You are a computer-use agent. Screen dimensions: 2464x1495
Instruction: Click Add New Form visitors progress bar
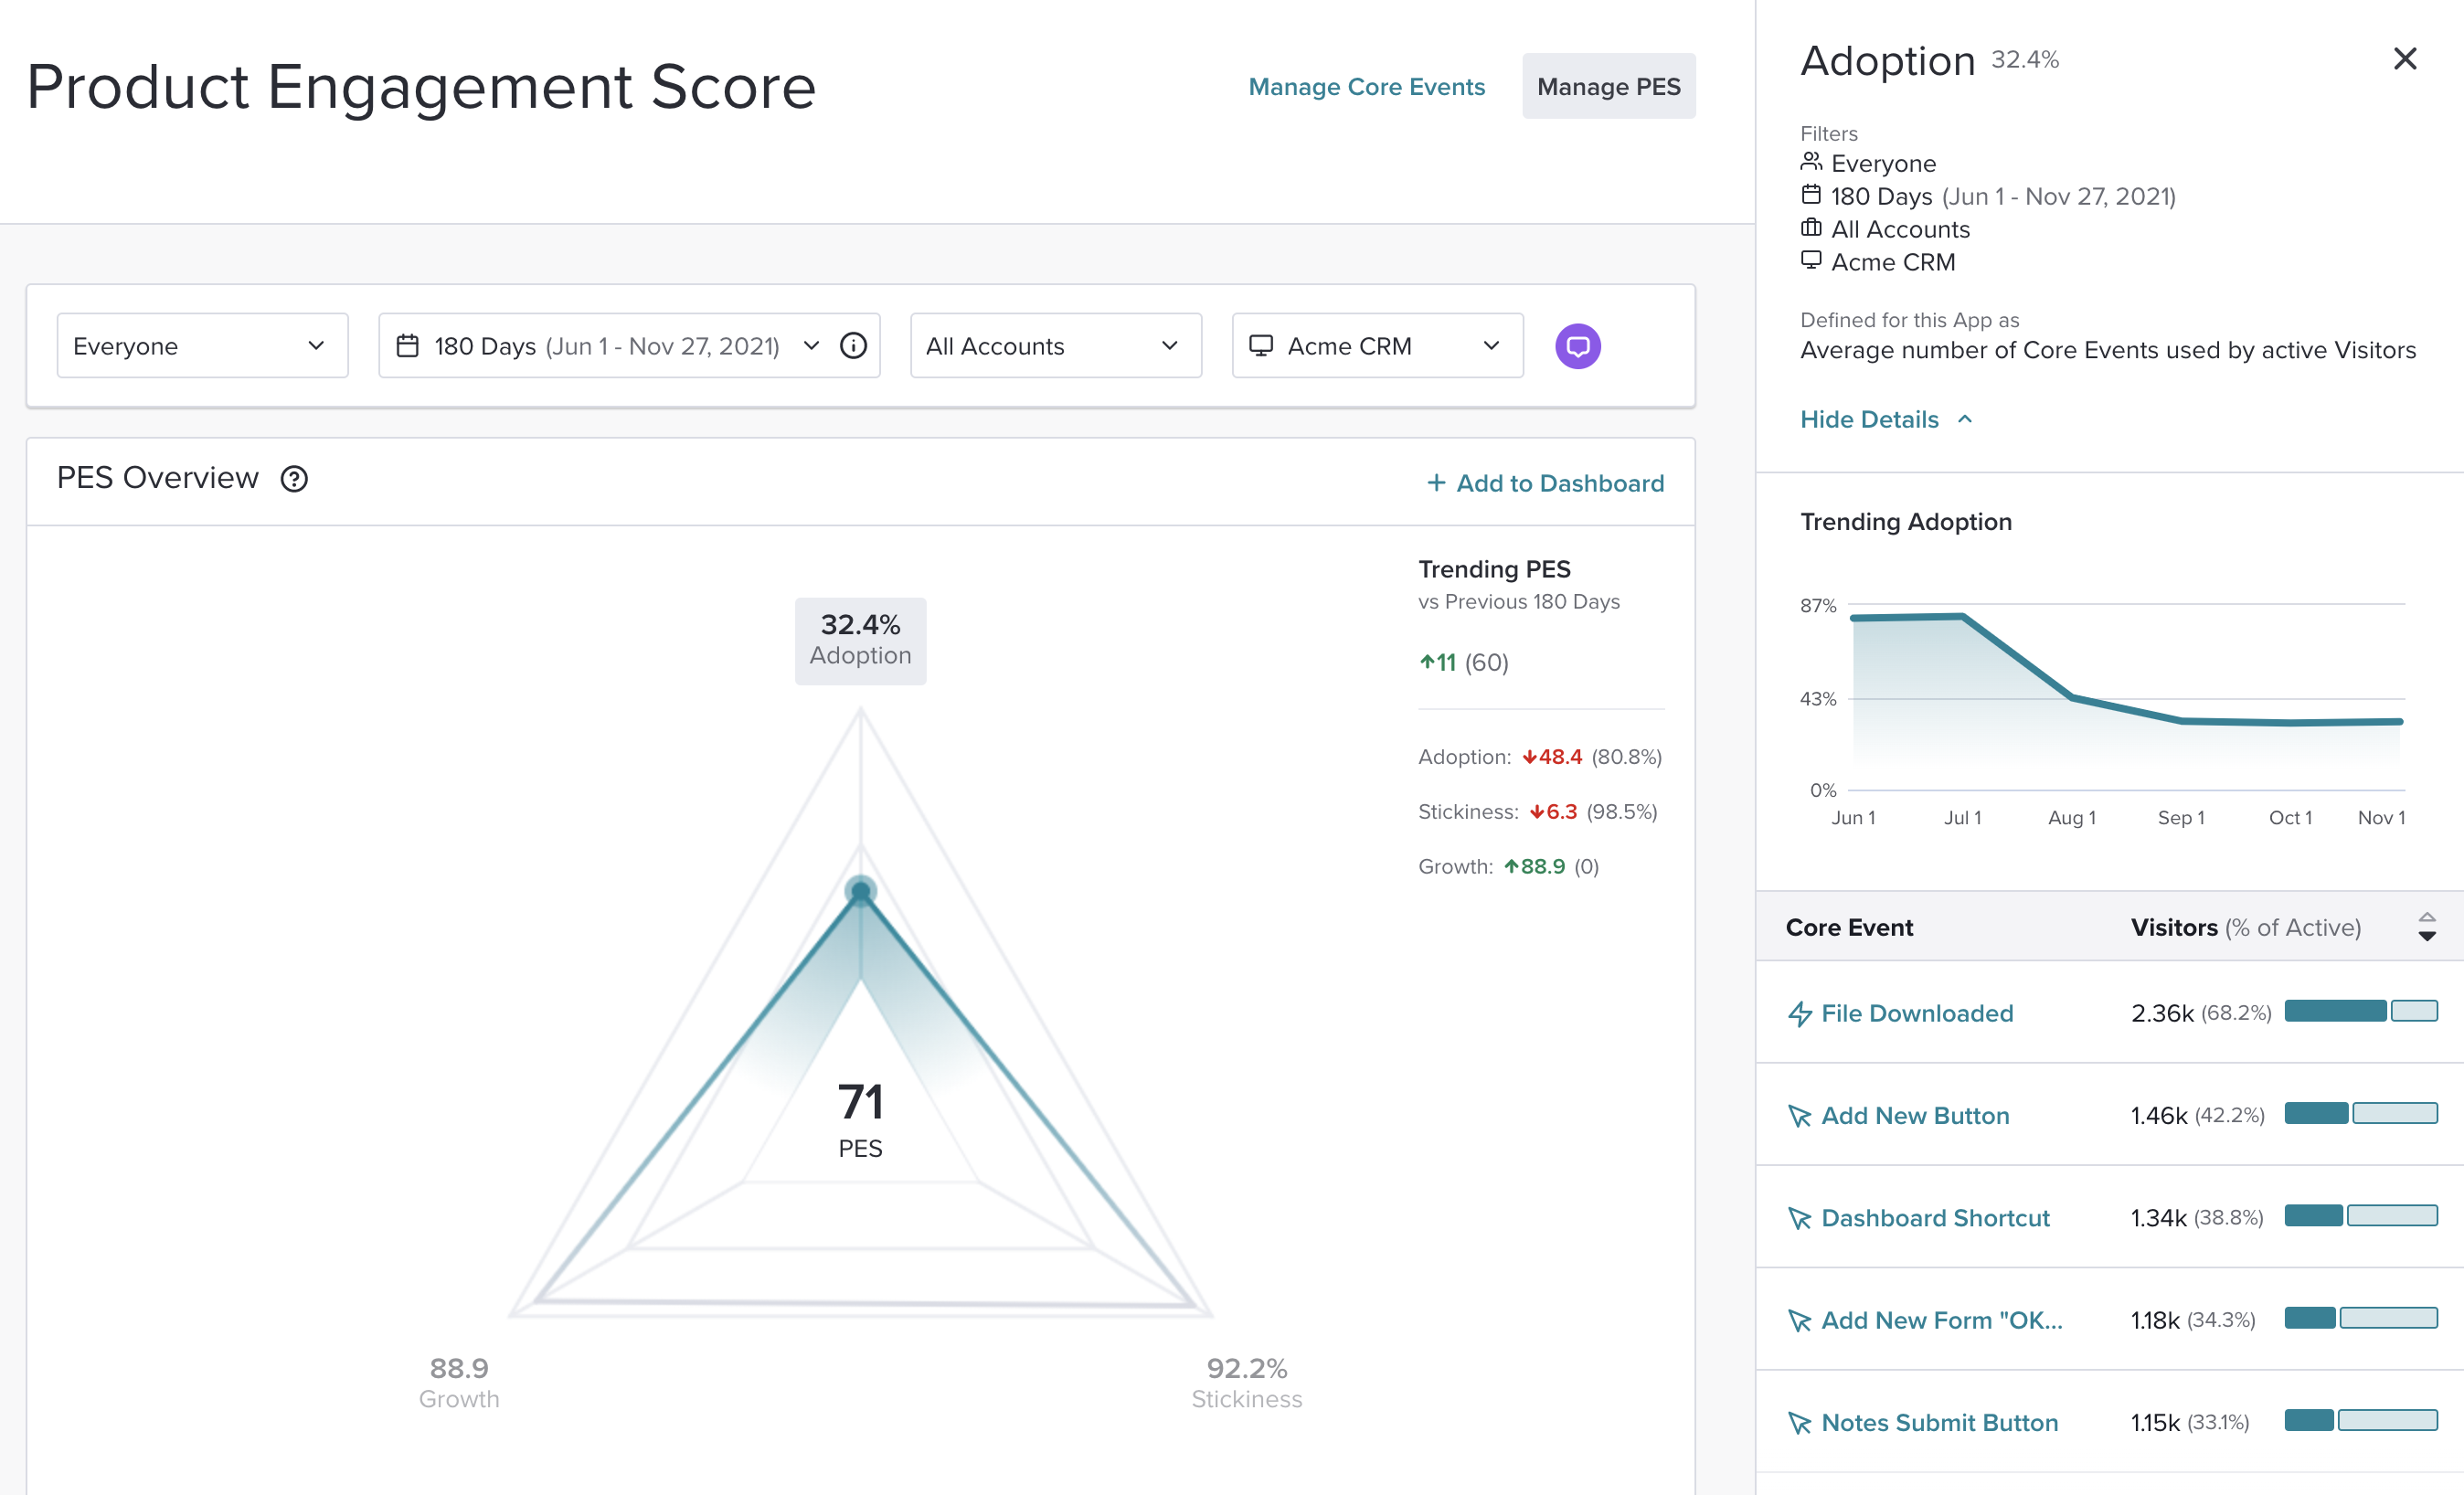click(2360, 1318)
